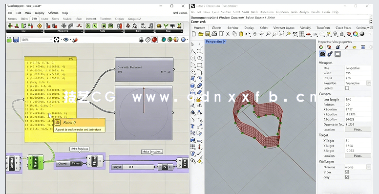Save Grasshopper document with blue floppy icon

pos(16,40)
